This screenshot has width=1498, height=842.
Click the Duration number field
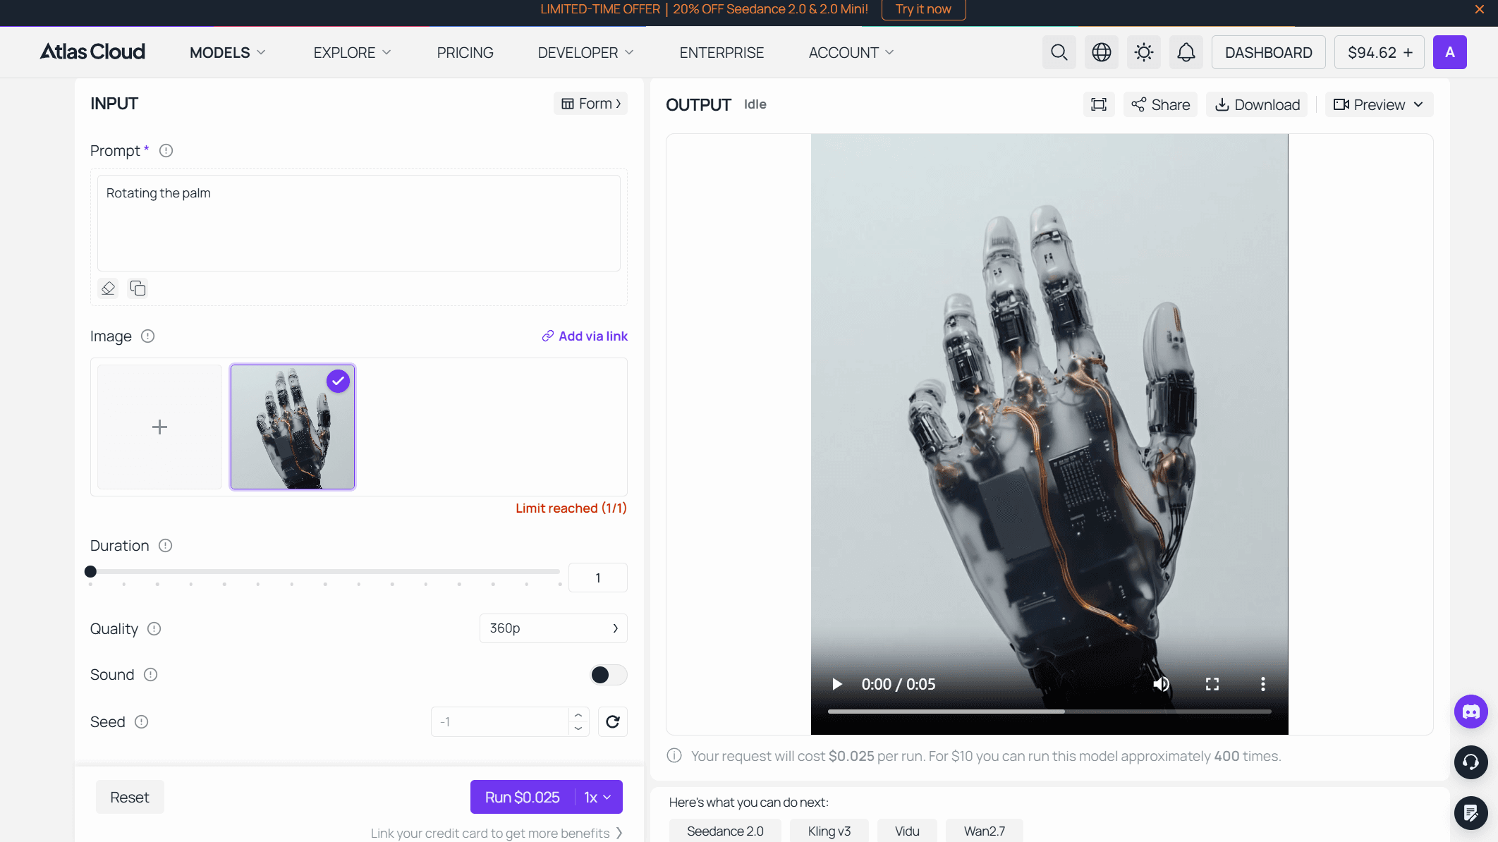[x=597, y=578]
